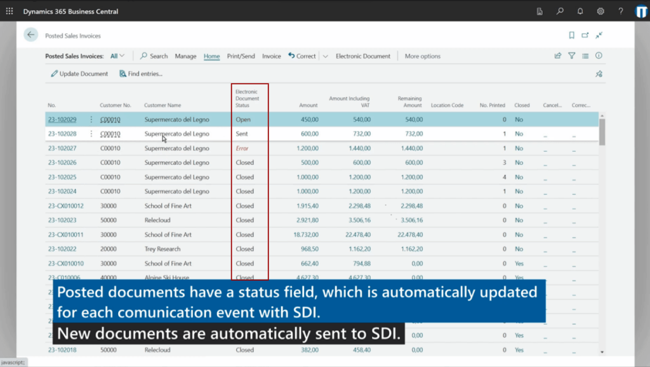Select the Home tab
Image resolution: width=650 pixels, height=367 pixels.
211,56
